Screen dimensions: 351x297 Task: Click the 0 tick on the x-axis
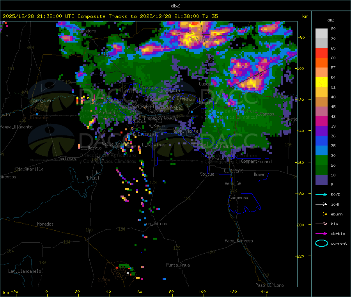(46, 292)
